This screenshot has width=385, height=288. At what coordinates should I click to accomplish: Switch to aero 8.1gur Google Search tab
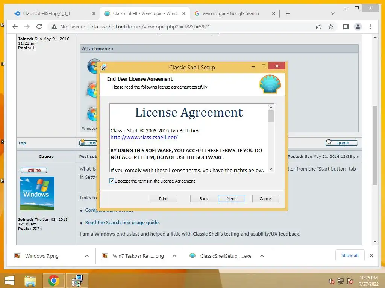tap(231, 13)
